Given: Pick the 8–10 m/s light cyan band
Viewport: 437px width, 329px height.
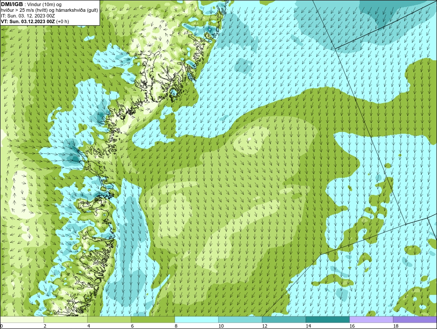Looking at the screenshot, I should [197, 319].
